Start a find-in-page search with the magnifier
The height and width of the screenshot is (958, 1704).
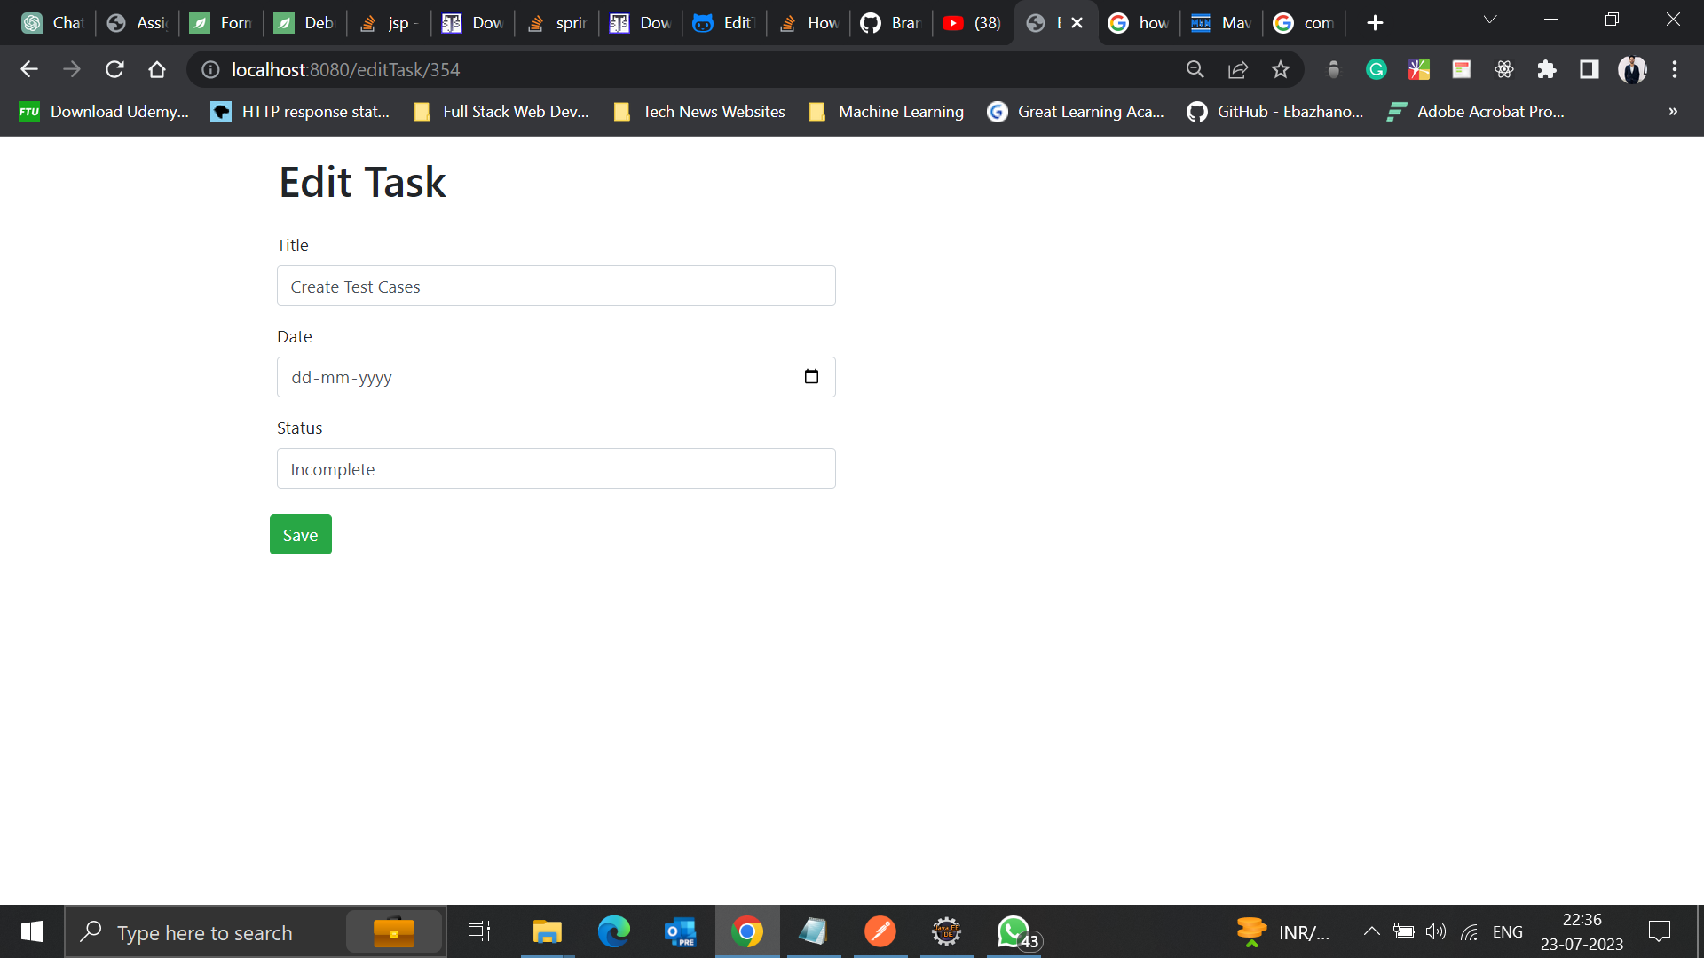(x=1195, y=69)
